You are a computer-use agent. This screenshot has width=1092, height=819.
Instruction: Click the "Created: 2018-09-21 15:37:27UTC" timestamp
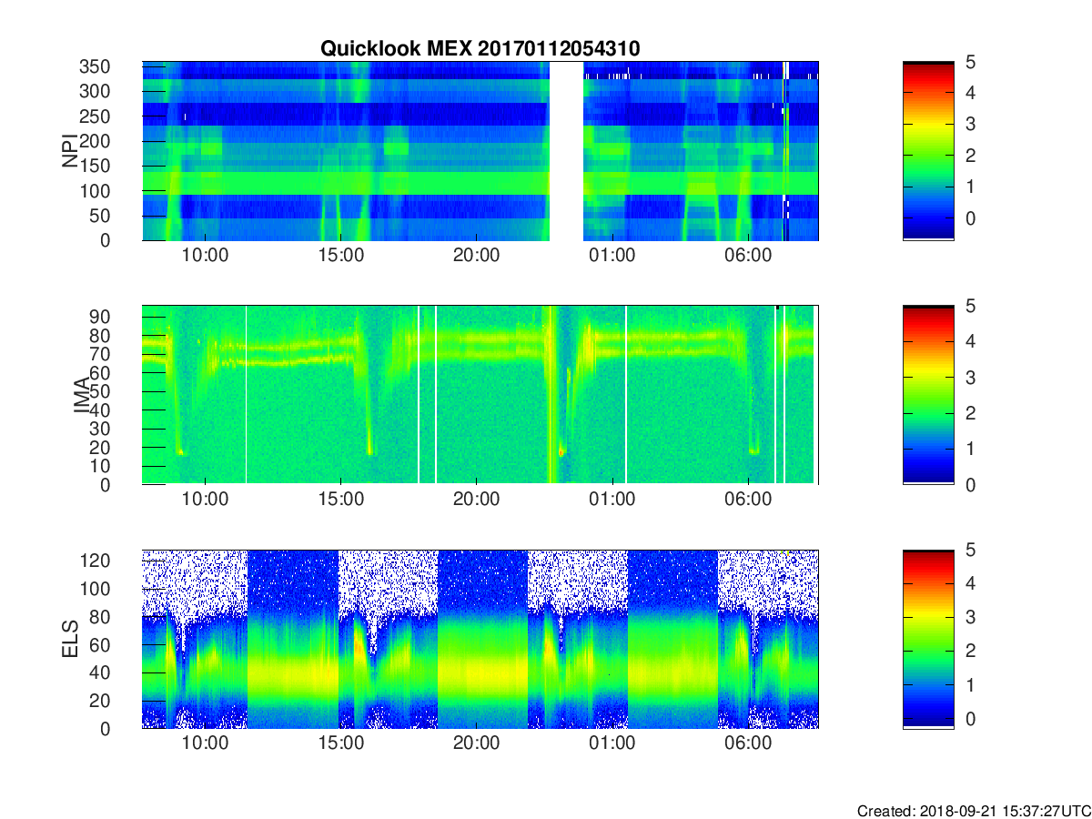[974, 810]
